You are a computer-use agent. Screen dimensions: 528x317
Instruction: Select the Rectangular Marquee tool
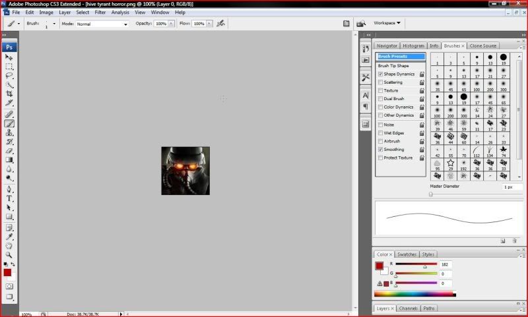click(9, 67)
